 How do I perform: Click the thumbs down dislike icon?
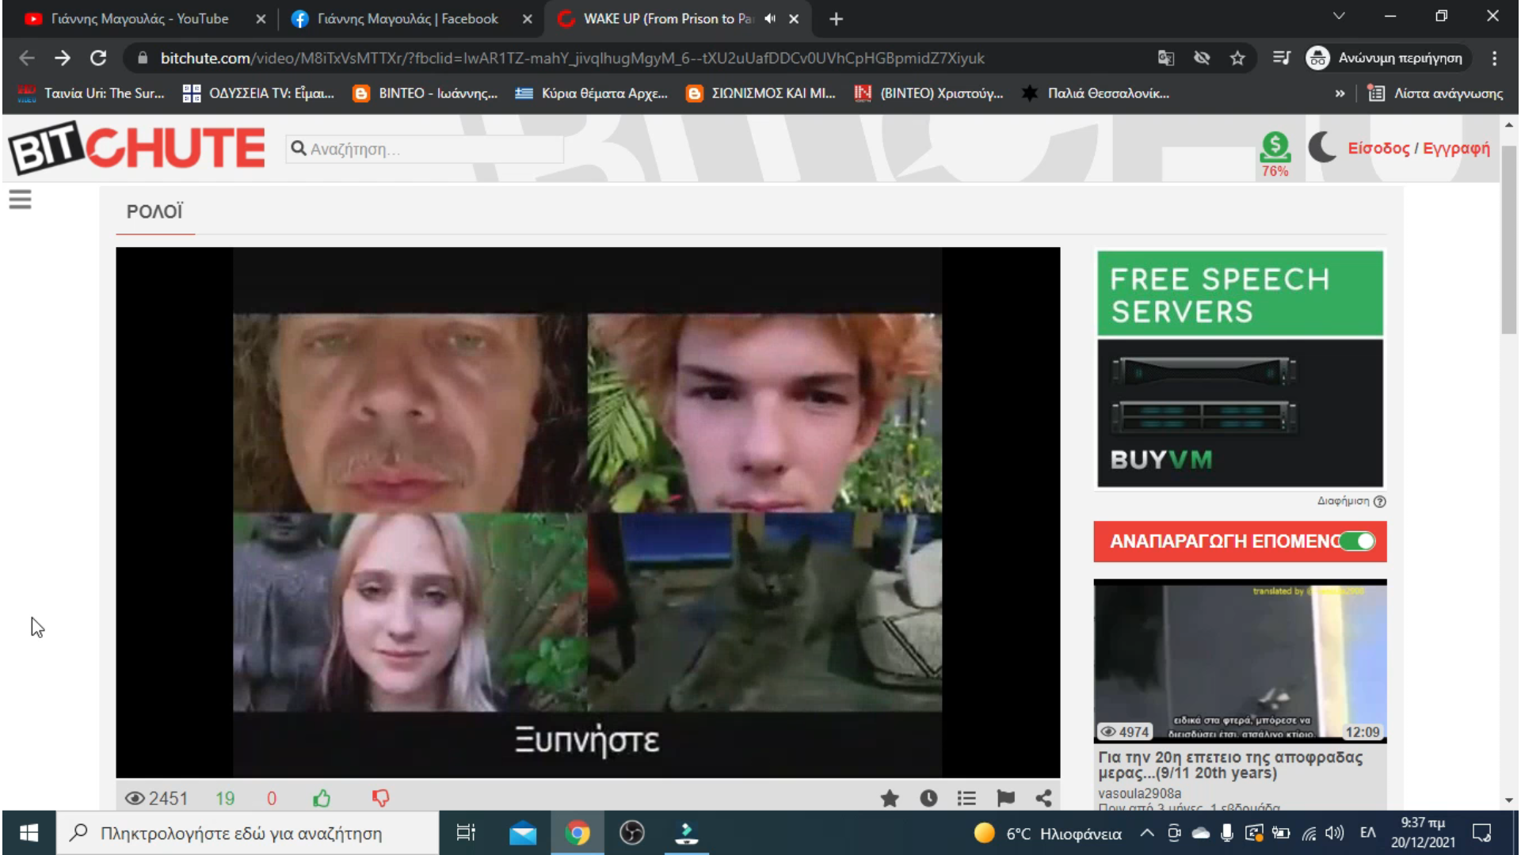[x=381, y=798]
